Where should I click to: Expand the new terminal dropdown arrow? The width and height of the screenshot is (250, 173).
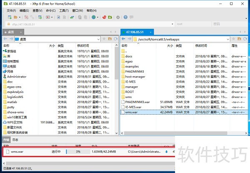pyautogui.click(x=52, y=17)
